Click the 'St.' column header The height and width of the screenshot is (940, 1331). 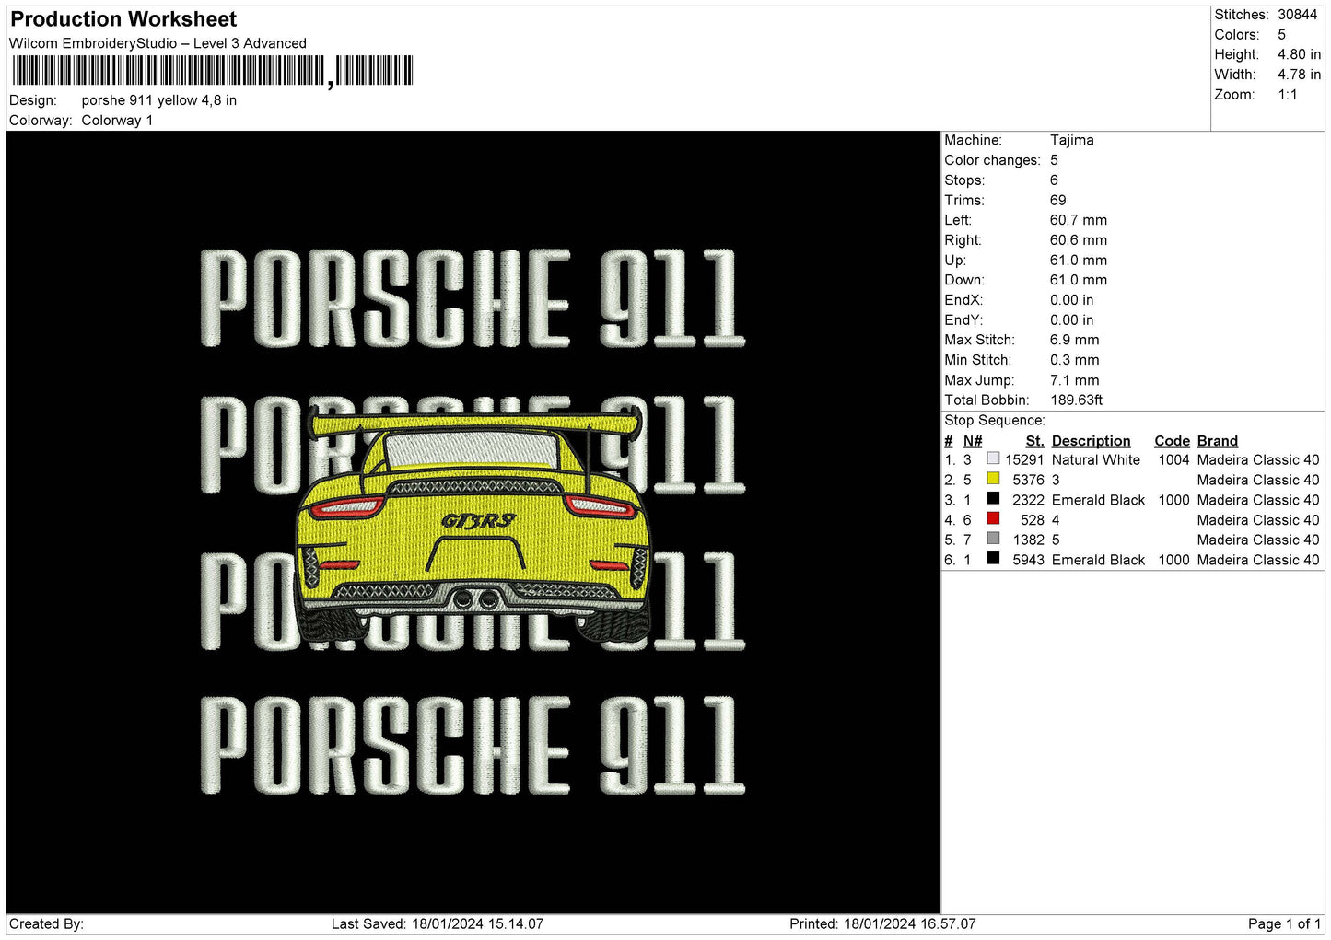(1034, 441)
